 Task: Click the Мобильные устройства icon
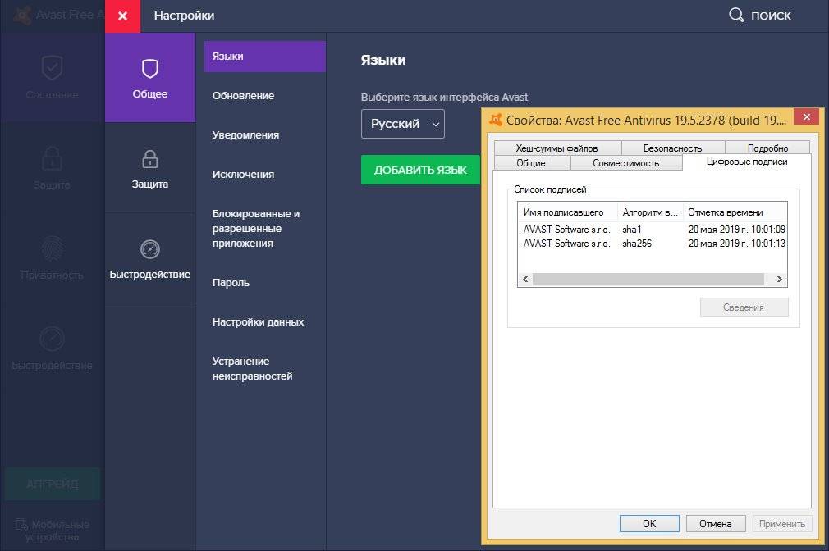click(21, 525)
